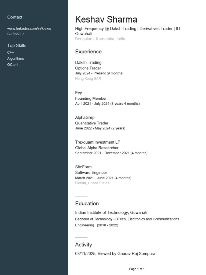
Task: Click the Experience section heading
Action: 88,52
